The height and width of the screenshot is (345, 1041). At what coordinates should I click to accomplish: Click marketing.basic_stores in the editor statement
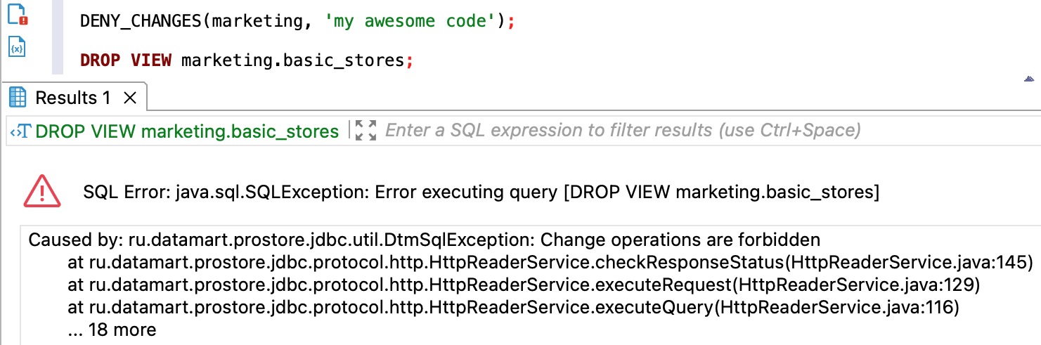[x=292, y=60]
